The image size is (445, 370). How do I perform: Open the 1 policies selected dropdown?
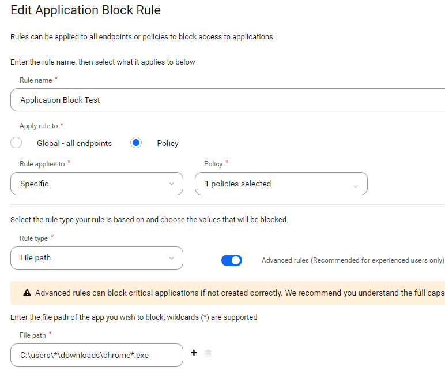click(x=281, y=184)
